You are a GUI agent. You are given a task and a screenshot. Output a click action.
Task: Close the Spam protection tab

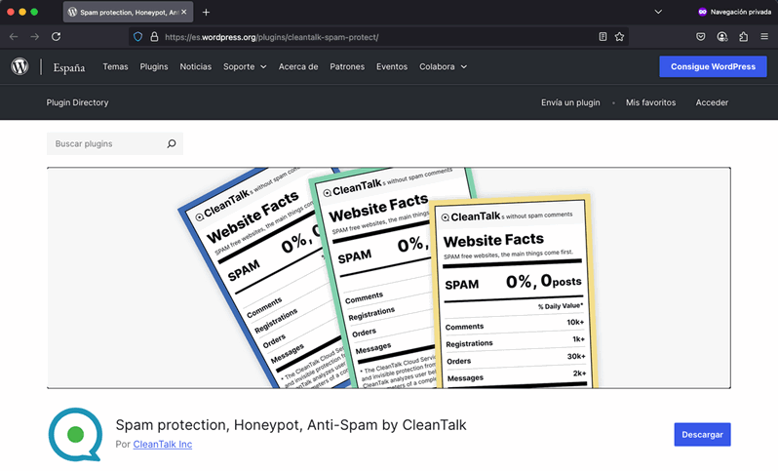(x=184, y=12)
